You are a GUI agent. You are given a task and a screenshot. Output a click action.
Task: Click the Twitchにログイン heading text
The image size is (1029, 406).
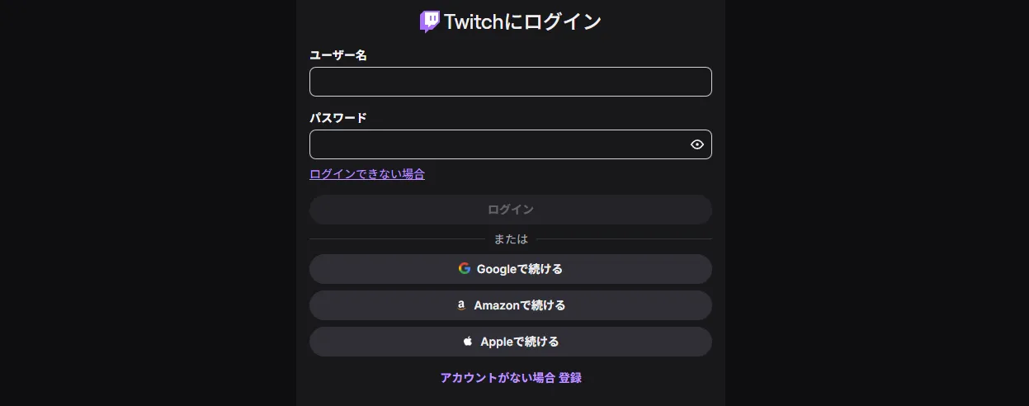pyautogui.click(x=522, y=21)
